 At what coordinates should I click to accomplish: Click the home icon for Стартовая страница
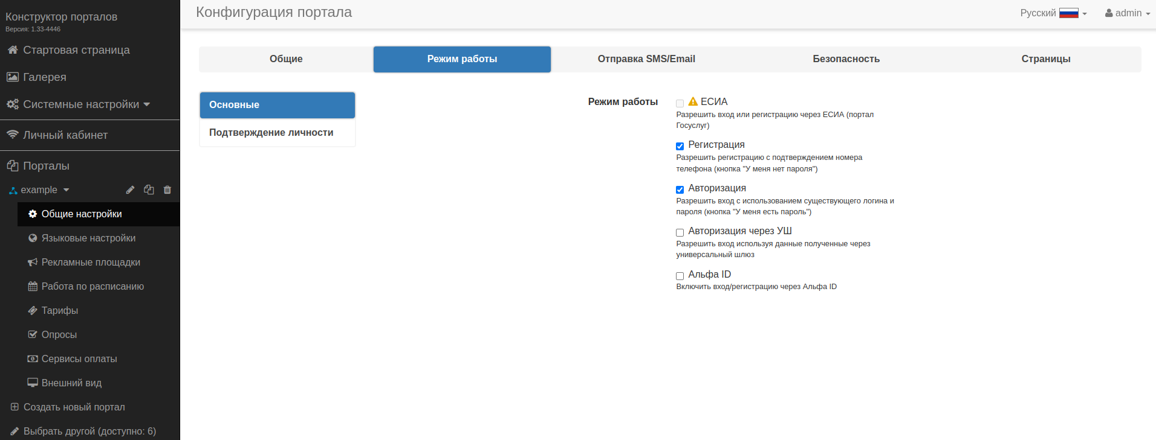pos(12,50)
